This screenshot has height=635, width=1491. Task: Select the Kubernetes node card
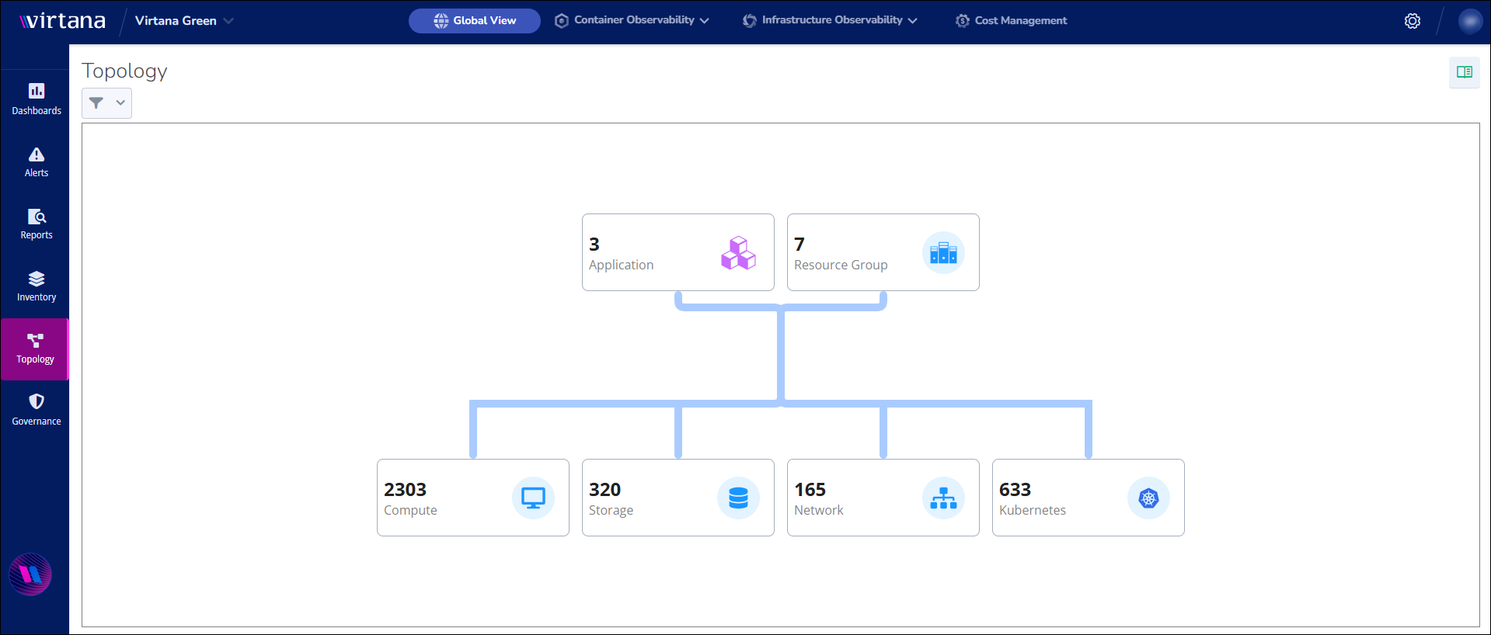tap(1088, 498)
